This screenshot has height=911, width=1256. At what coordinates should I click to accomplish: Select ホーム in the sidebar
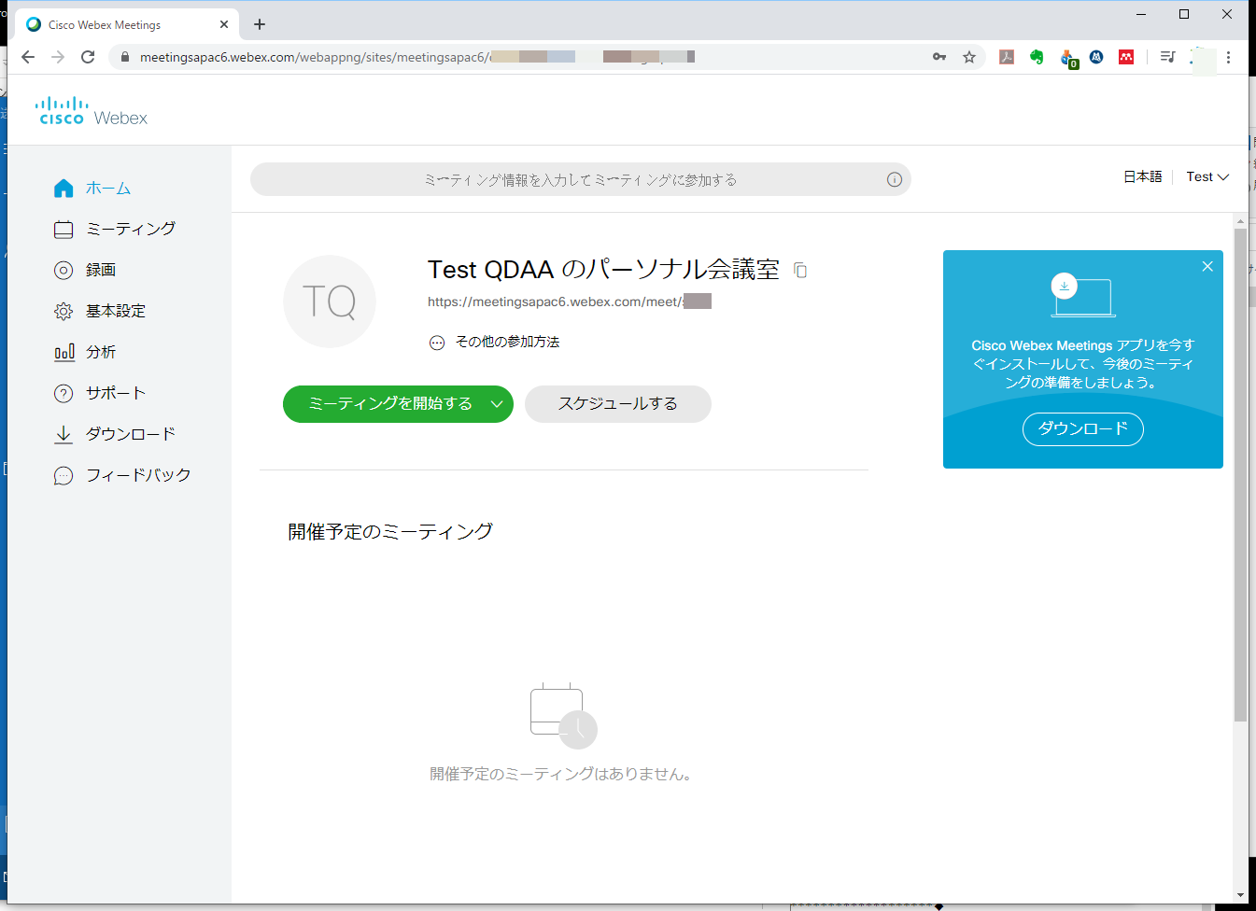click(x=108, y=189)
